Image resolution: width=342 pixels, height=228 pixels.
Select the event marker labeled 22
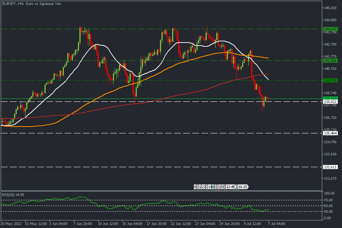[x=204, y=187]
